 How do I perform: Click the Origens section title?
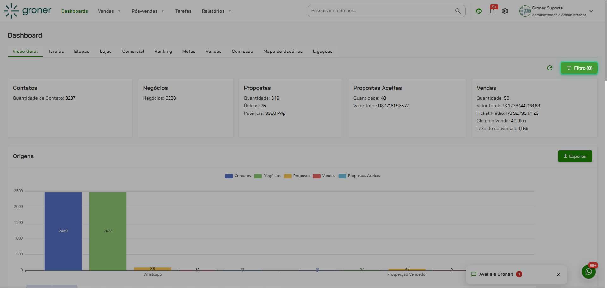[x=23, y=156]
